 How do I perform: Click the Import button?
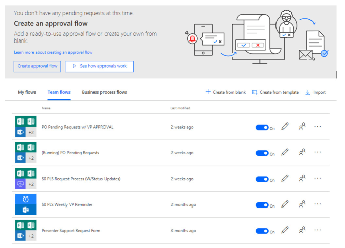(316, 92)
